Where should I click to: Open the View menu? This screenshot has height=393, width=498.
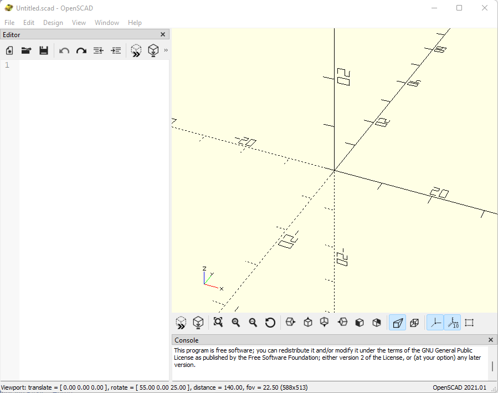pyautogui.click(x=79, y=23)
